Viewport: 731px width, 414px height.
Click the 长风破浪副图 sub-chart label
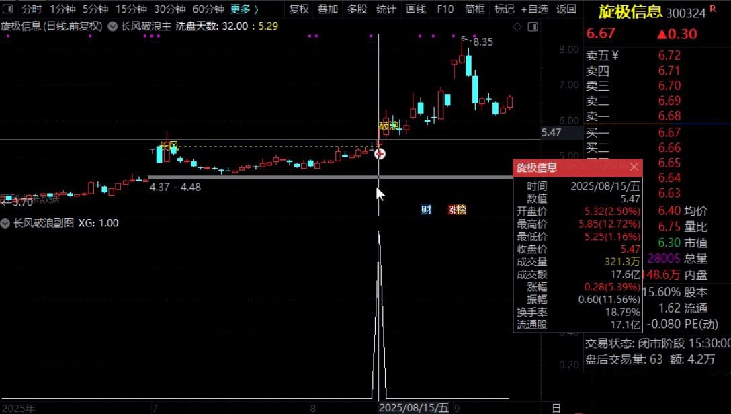click(x=44, y=223)
